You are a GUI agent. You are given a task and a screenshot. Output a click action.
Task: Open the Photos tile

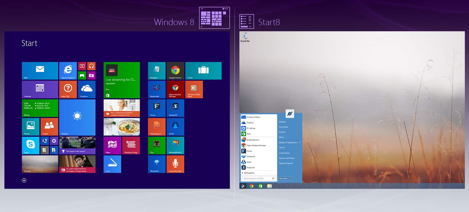[x=31, y=127]
